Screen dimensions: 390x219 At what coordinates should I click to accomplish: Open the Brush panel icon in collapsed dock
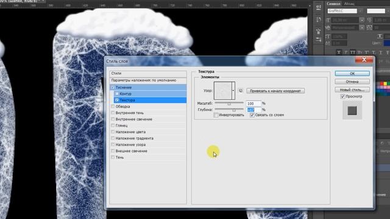tap(318, 31)
